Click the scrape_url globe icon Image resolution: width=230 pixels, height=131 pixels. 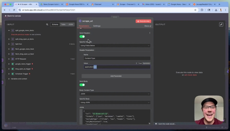80,21
